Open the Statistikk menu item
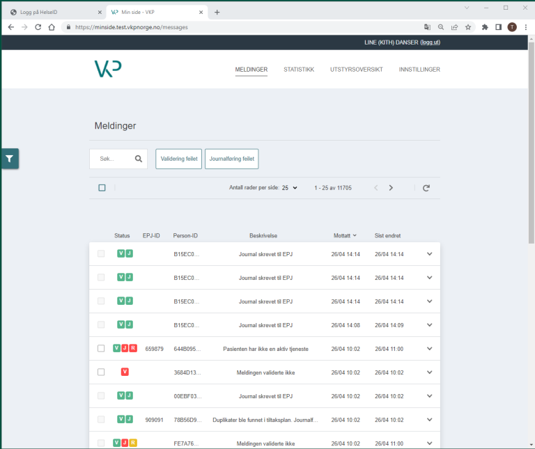This screenshot has height=449, width=535. [x=299, y=70]
